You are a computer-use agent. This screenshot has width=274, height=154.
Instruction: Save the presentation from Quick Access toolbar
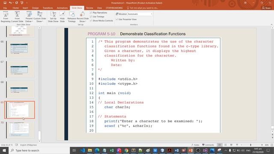pyautogui.click(x=5, y=3)
